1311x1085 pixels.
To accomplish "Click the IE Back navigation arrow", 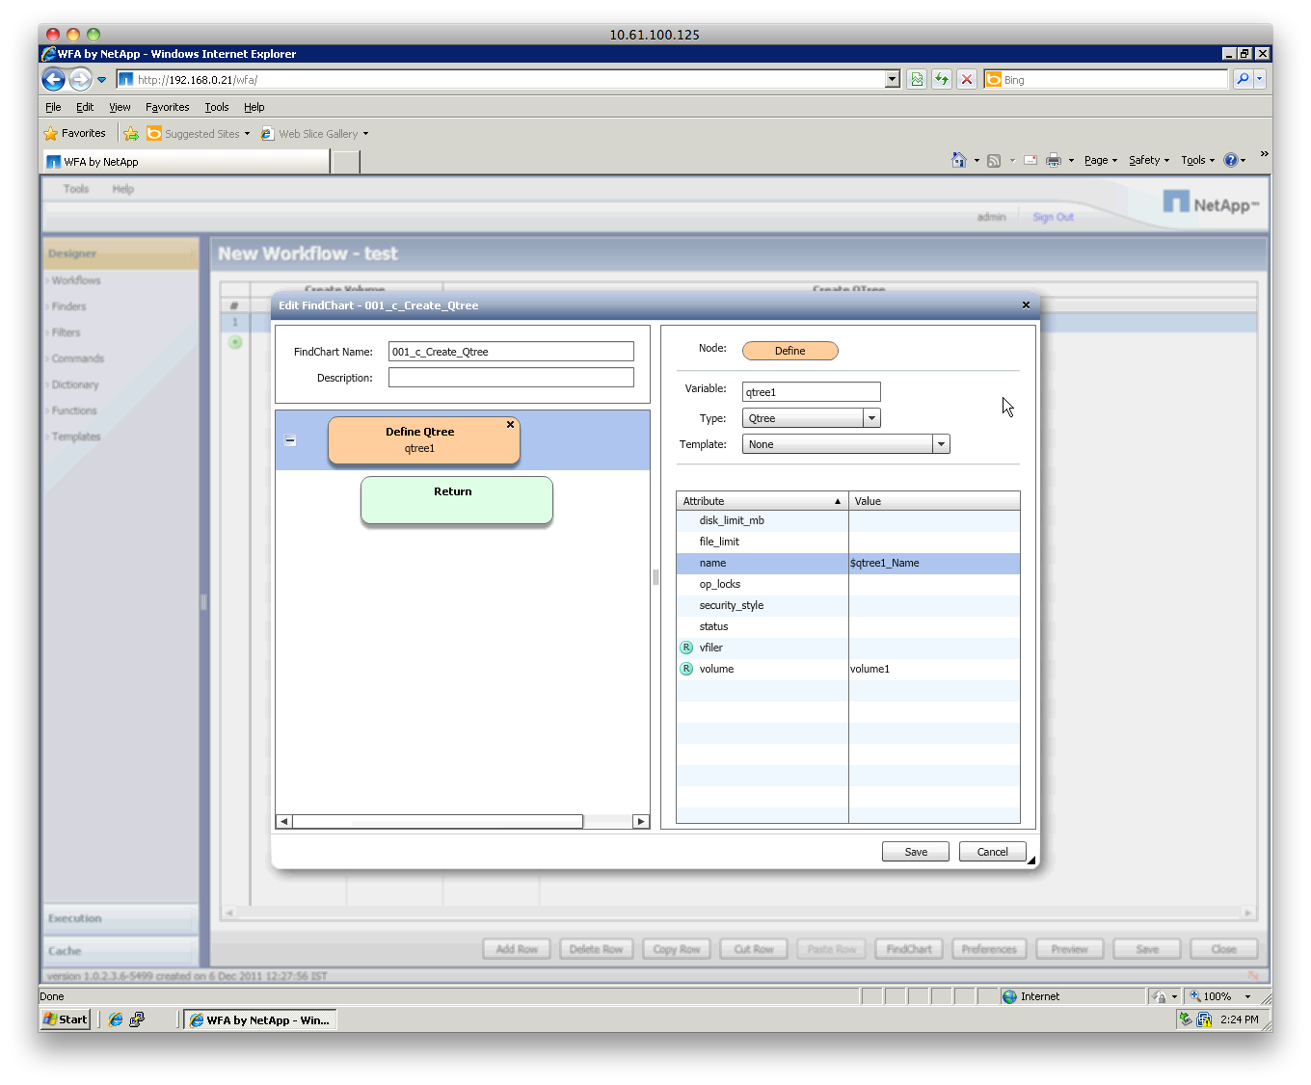I will pos(54,80).
